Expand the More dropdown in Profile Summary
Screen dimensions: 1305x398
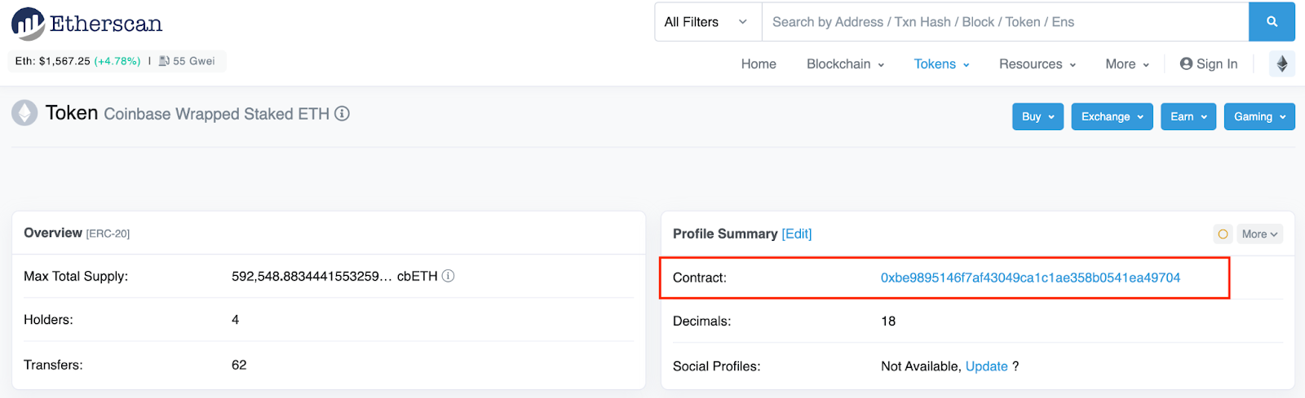[1259, 234]
